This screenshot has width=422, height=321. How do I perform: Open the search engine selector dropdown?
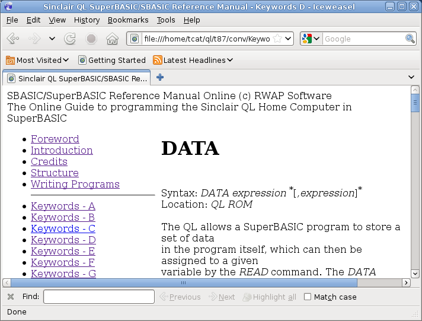point(316,39)
